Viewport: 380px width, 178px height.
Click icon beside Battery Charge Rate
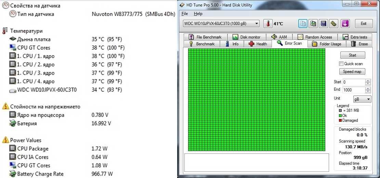(x=13, y=174)
